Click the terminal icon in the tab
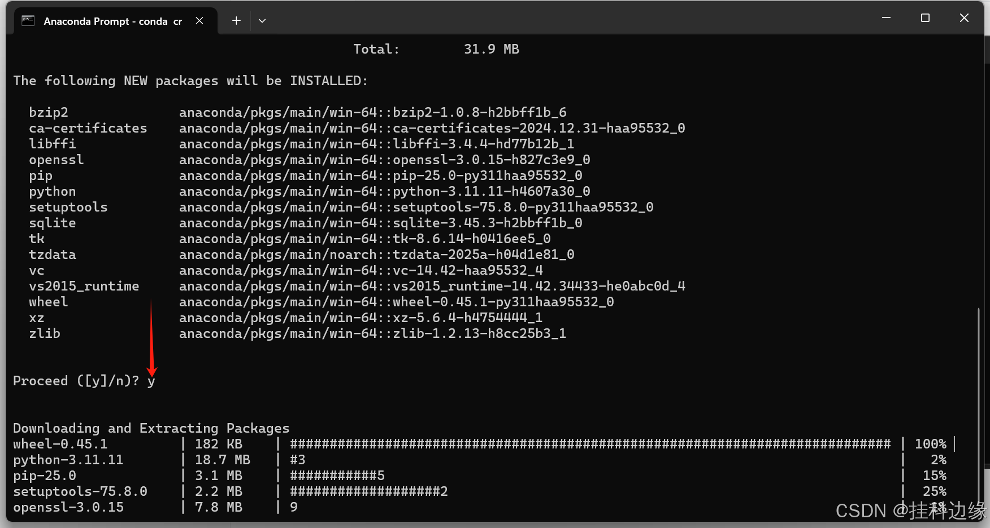Image resolution: width=990 pixels, height=528 pixels. (x=28, y=21)
